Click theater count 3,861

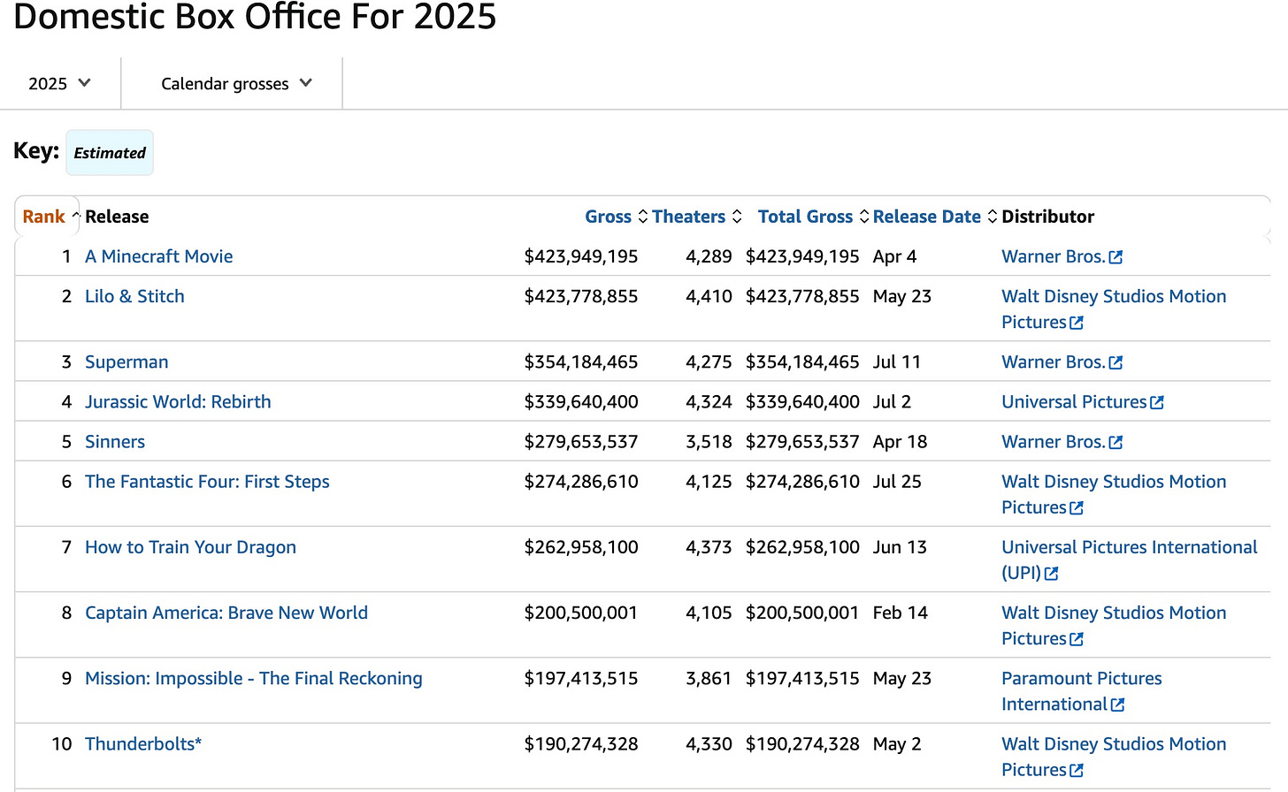pyautogui.click(x=709, y=678)
